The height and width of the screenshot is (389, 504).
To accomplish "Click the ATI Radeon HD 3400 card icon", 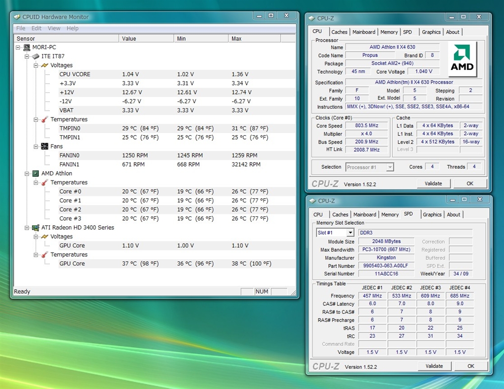I will 35,228.
